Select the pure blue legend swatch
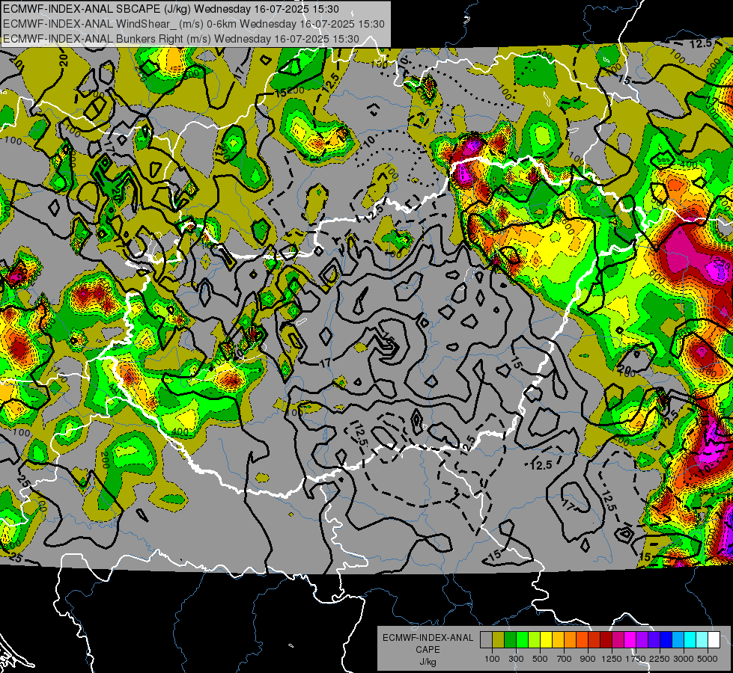This screenshot has width=733, height=673. click(x=666, y=639)
